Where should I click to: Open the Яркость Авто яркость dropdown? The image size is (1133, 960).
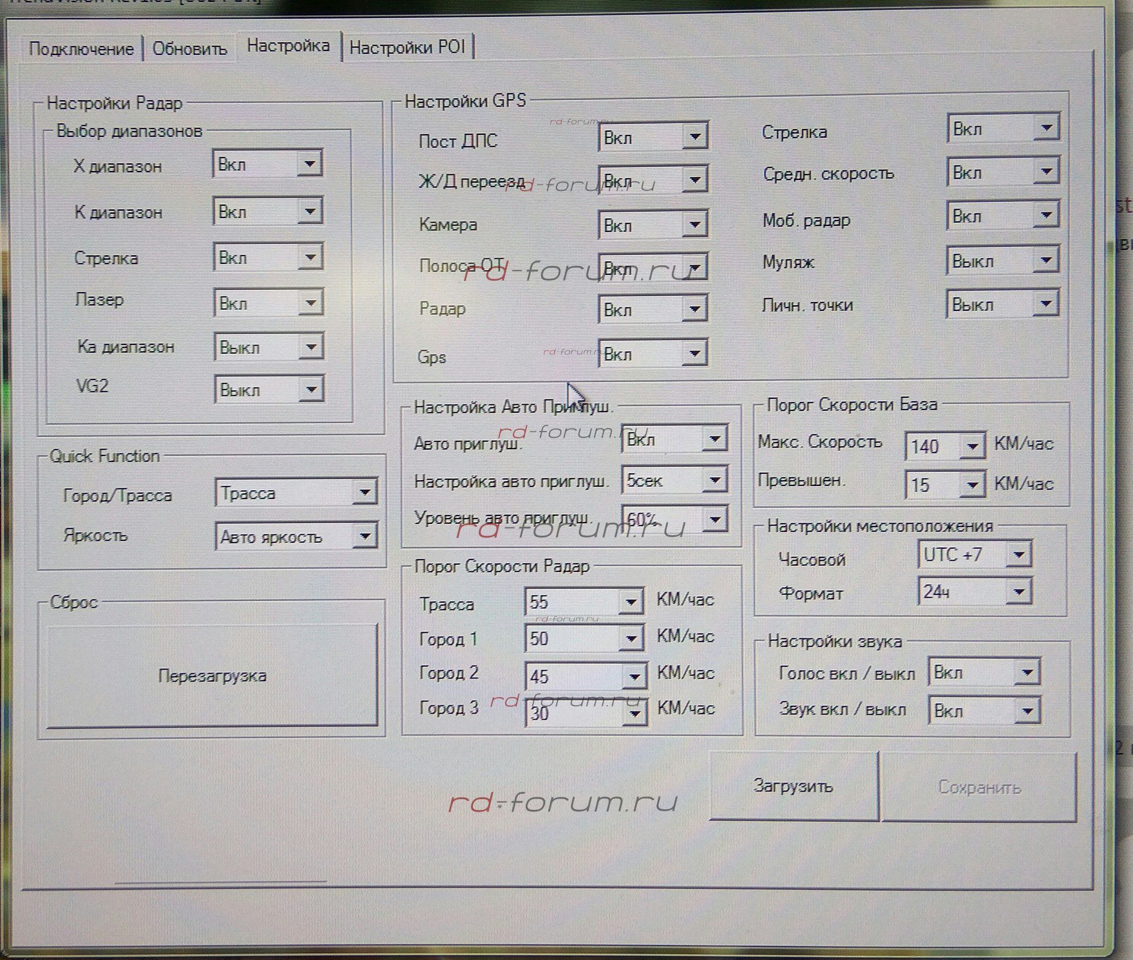364,536
